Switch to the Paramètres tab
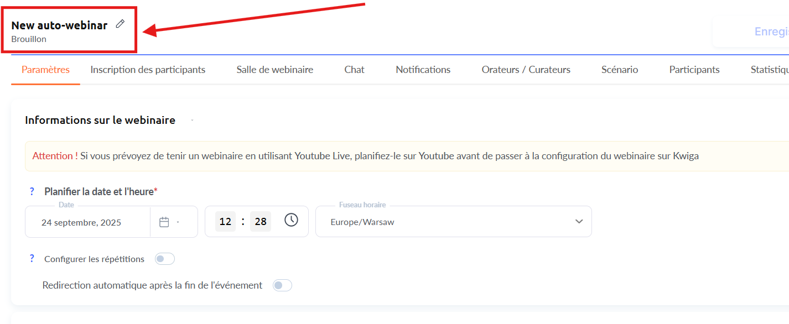789x324 pixels. coord(45,70)
